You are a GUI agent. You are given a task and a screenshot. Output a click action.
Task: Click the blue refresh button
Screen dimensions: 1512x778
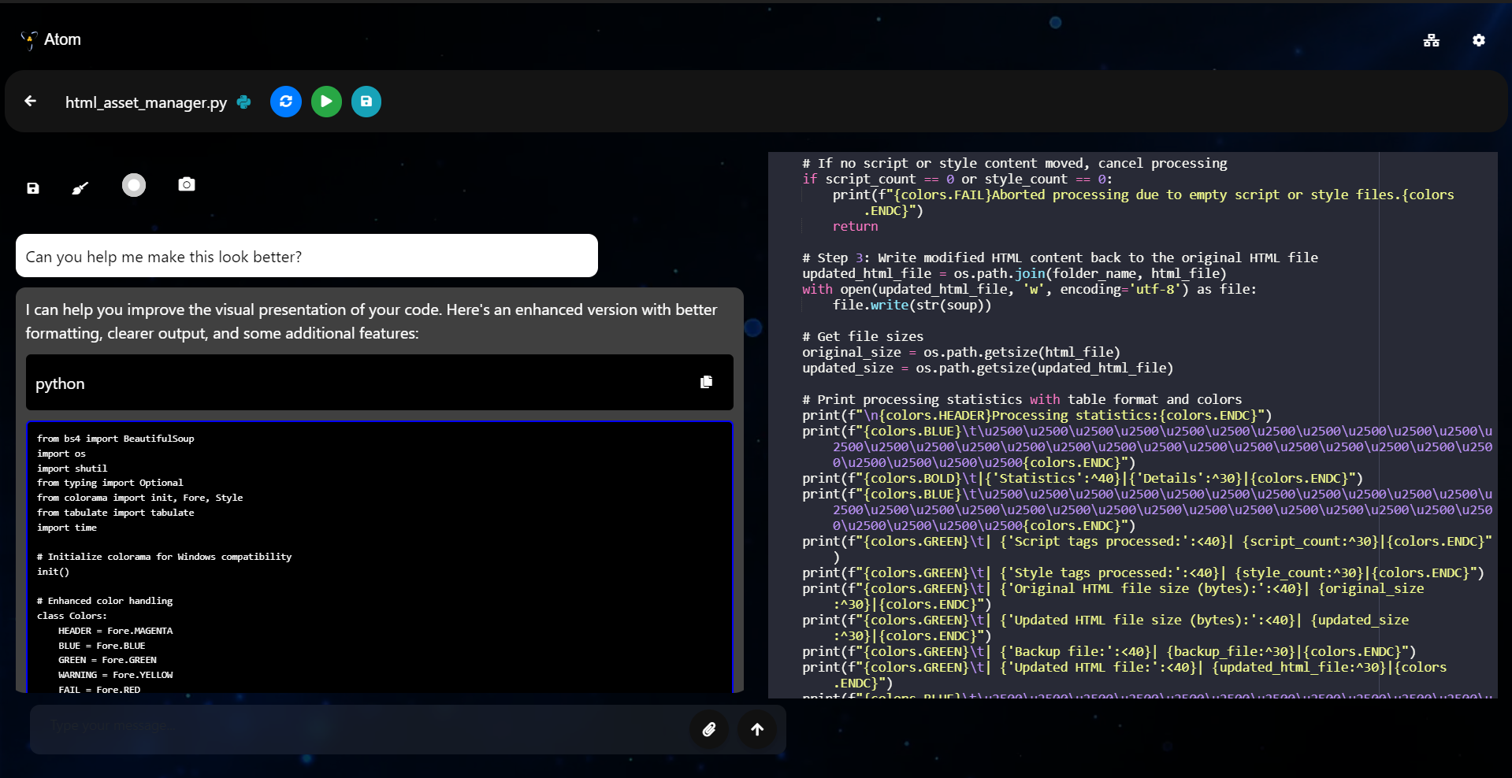(286, 102)
